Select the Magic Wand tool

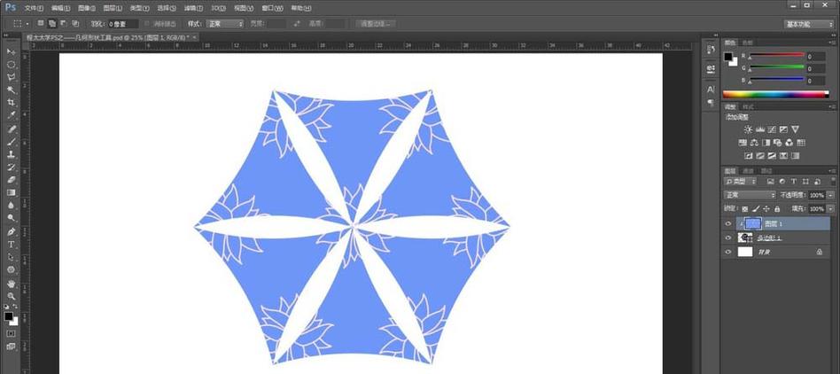(12, 90)
